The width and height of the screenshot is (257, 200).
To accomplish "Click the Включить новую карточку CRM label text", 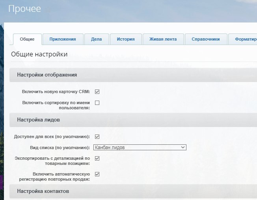I will (56, 92).
